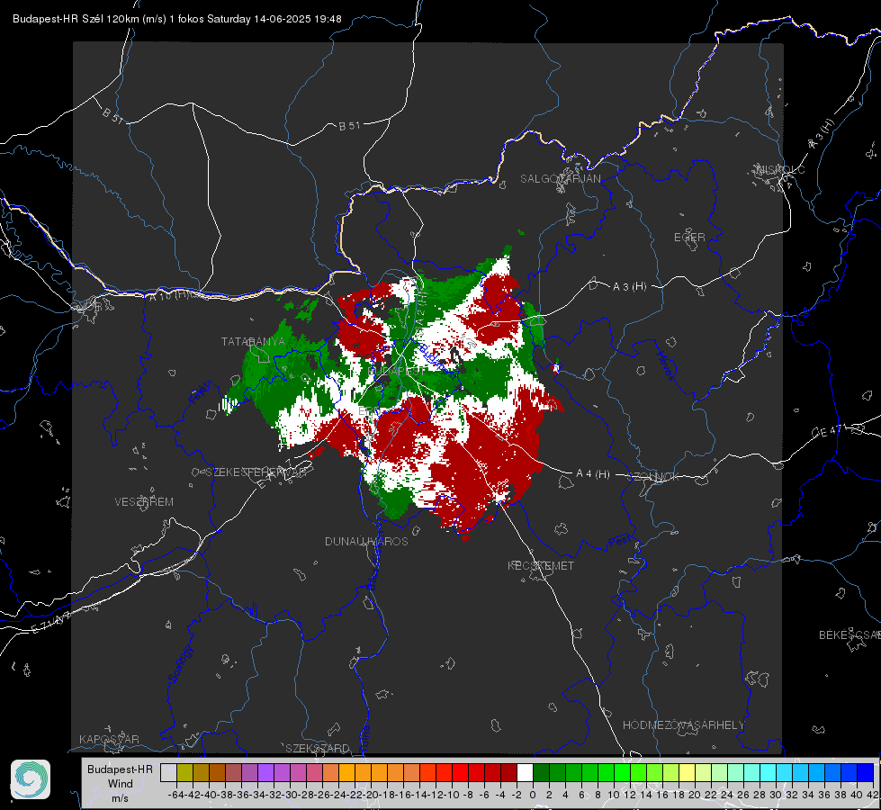Screen dimensions: 881x810
Task: Pick the dark blue swatch above the 42 label
Action: point(866,773)
